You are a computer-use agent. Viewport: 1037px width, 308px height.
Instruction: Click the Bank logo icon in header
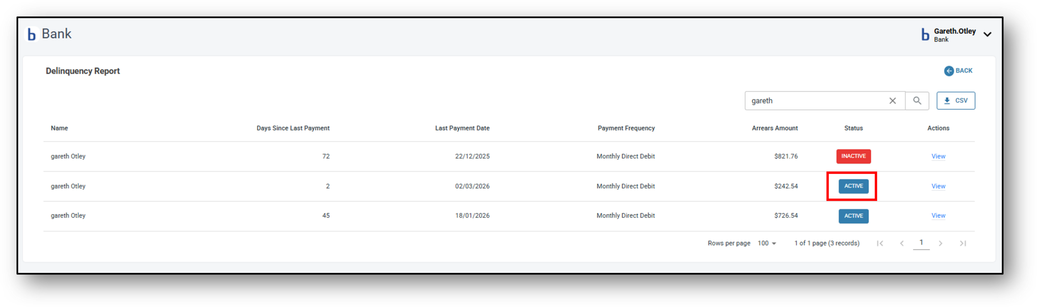click(32, 34)
